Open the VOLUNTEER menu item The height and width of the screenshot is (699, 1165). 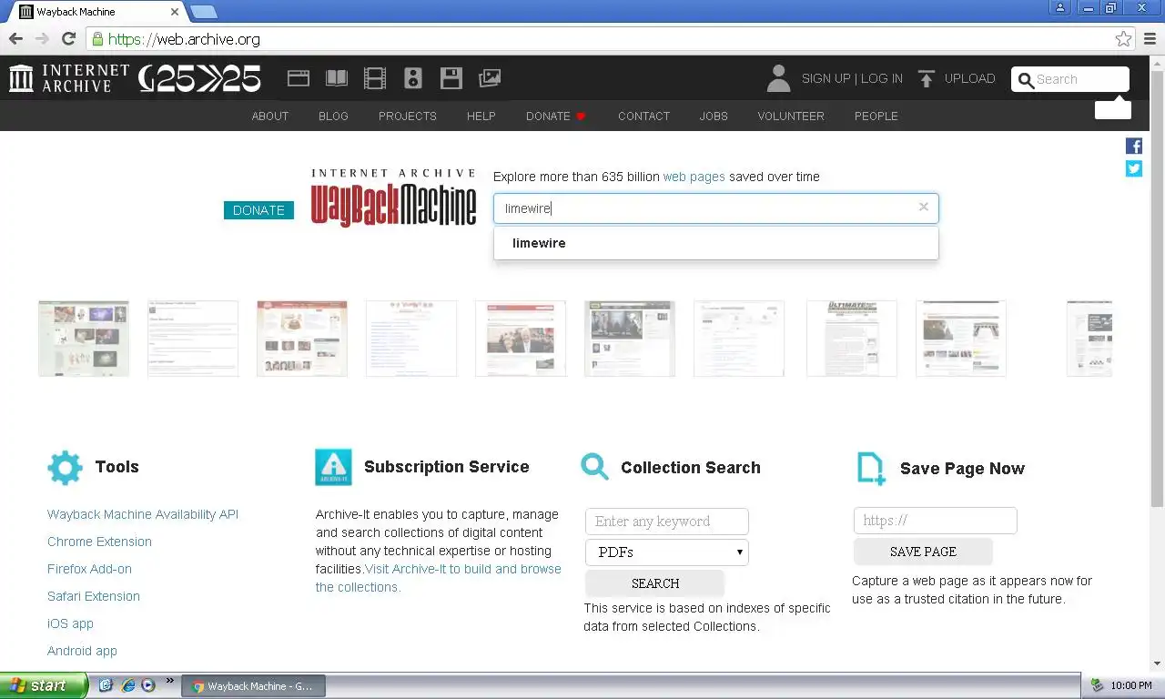791,116
